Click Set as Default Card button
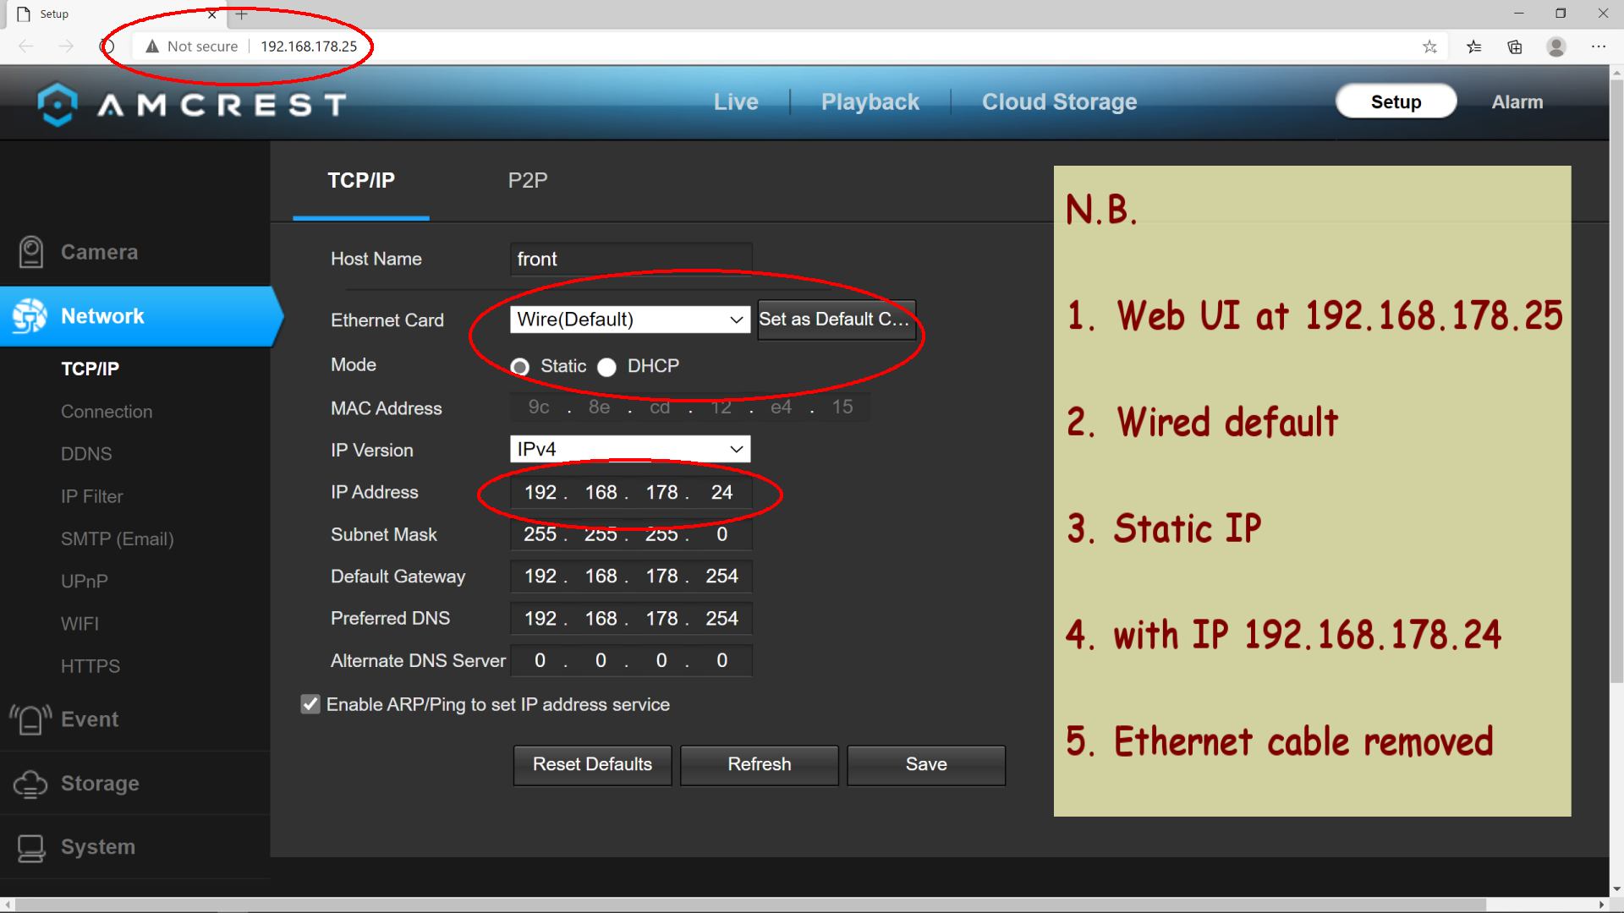The width and height of the screenshot is (1624, 913). coord(837,320)
